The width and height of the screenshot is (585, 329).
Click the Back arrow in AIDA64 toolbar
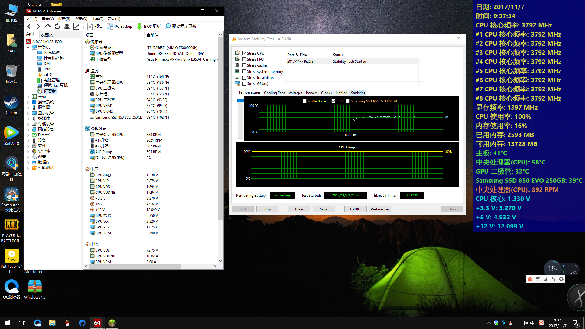[29, 27]
